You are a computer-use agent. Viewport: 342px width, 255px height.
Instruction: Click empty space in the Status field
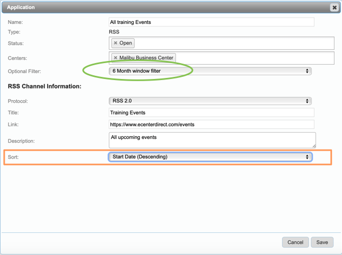click(233, 43)
